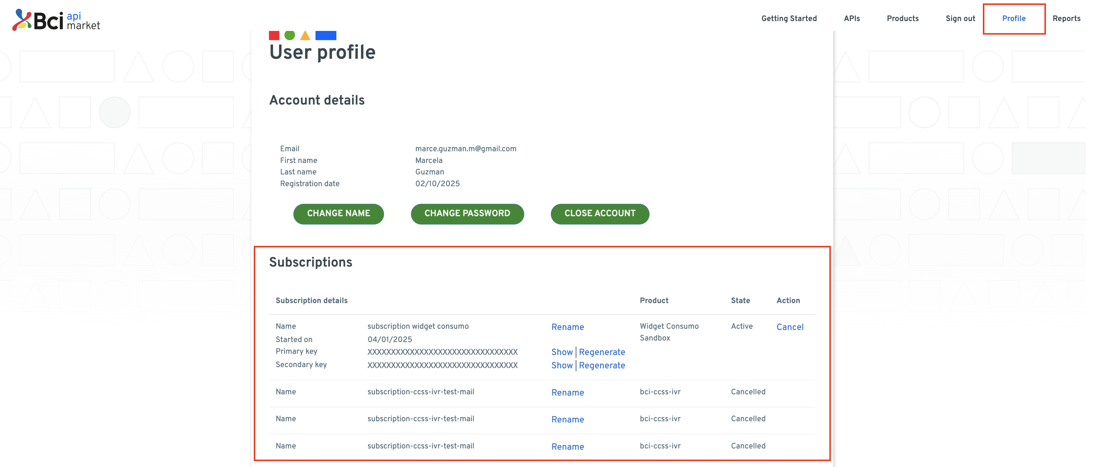Open the Profile tab
The image size is (1093, 467).
1013,18
